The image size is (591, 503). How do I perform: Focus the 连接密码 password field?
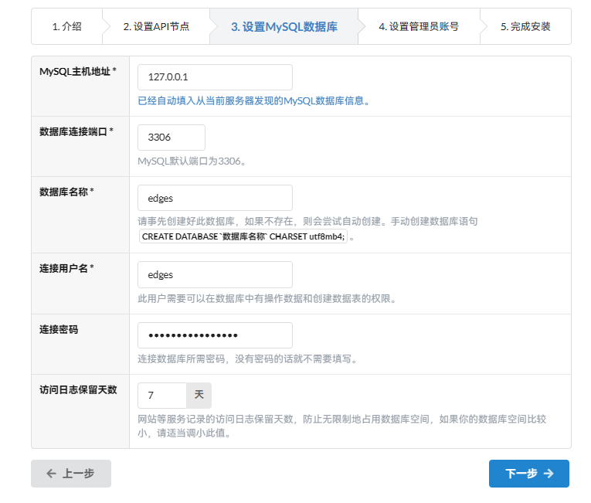pyautogui.click(x=215, y=335)
